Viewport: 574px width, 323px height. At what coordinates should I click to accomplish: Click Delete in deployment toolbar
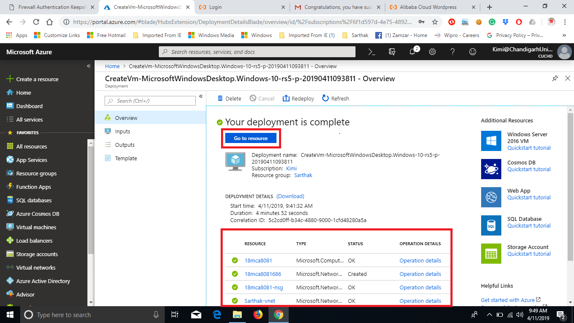229,98
